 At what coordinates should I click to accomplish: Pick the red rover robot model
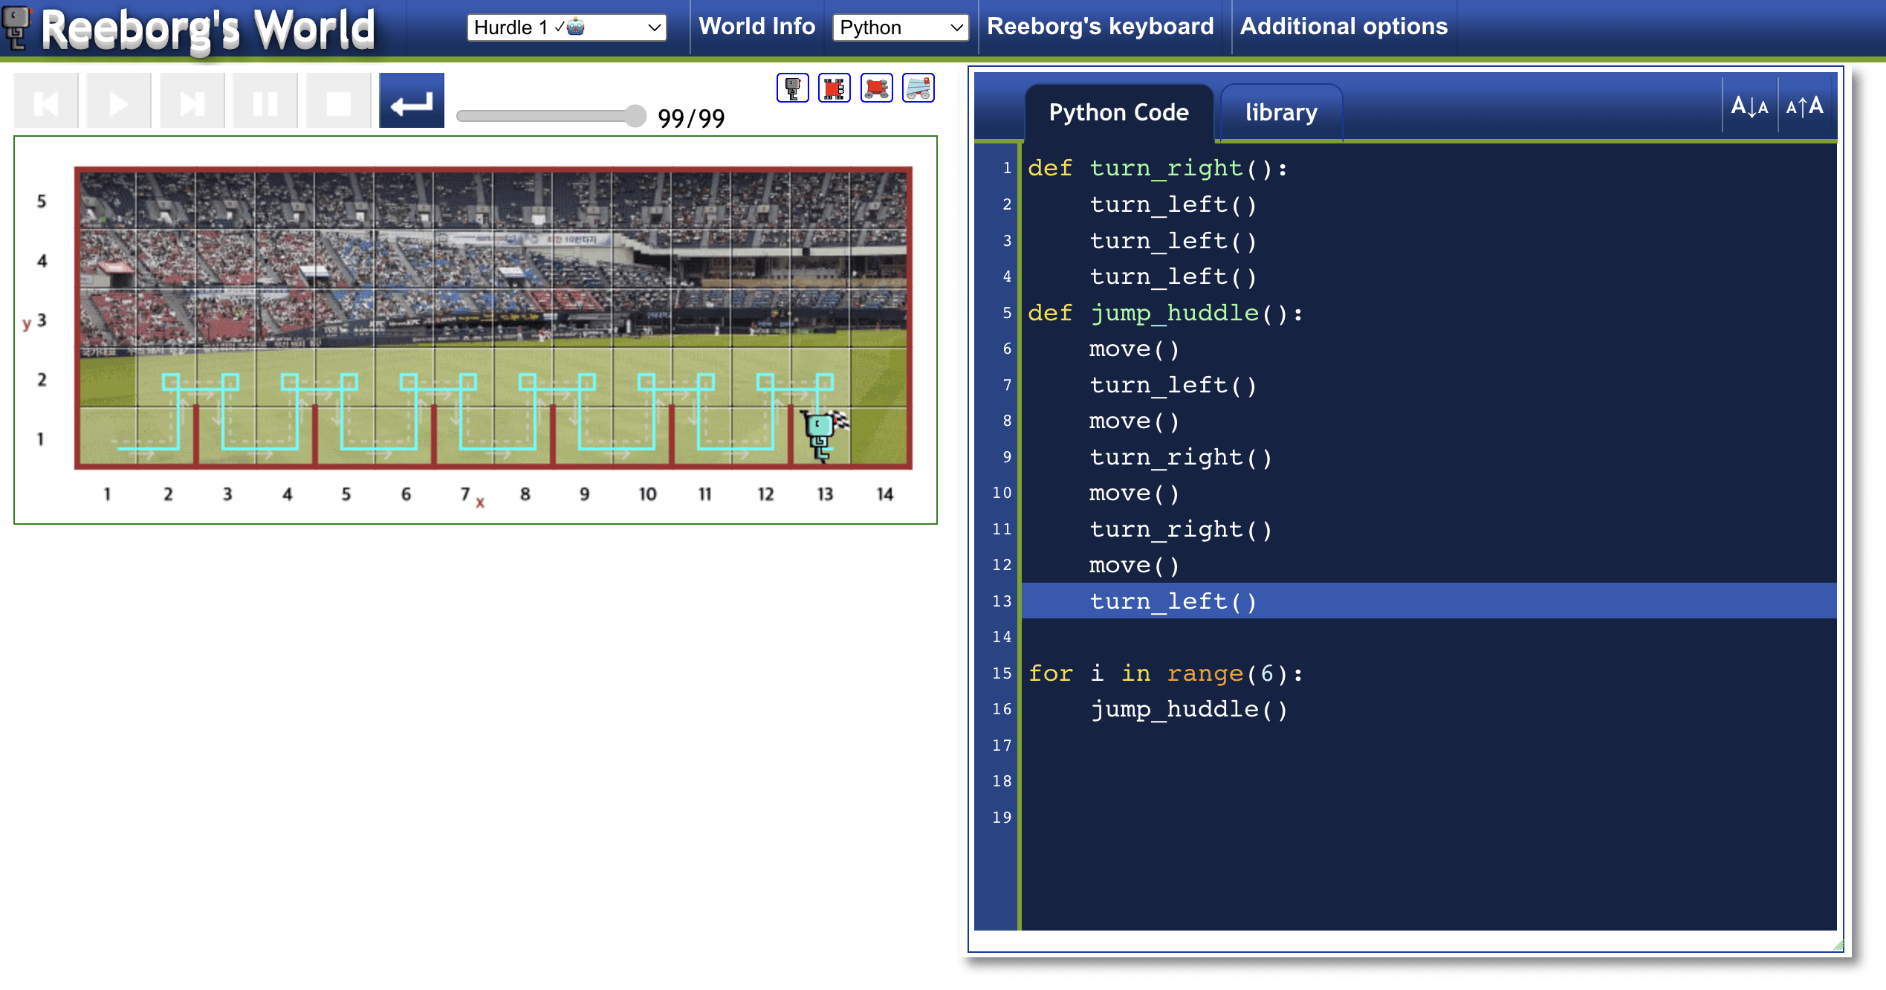(x=876, y=88)
